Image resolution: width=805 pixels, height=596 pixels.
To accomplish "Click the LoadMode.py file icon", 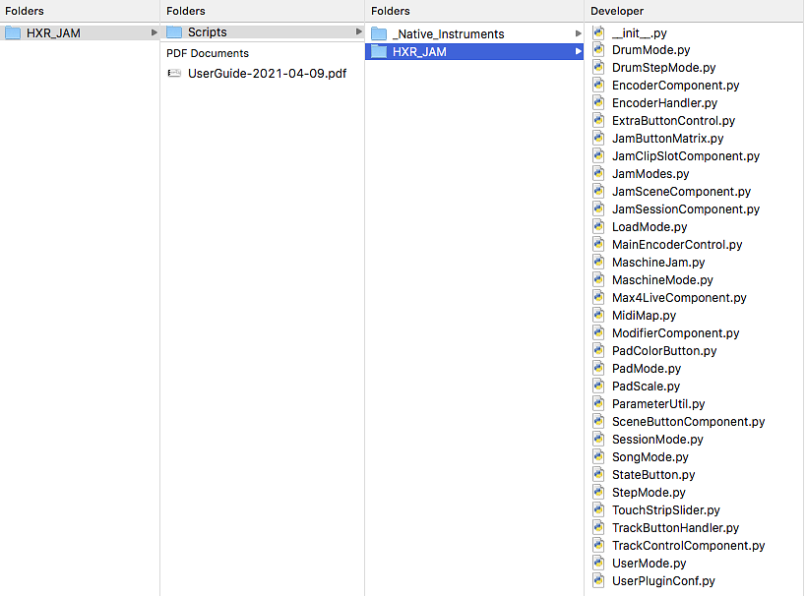I will point(598,227).
